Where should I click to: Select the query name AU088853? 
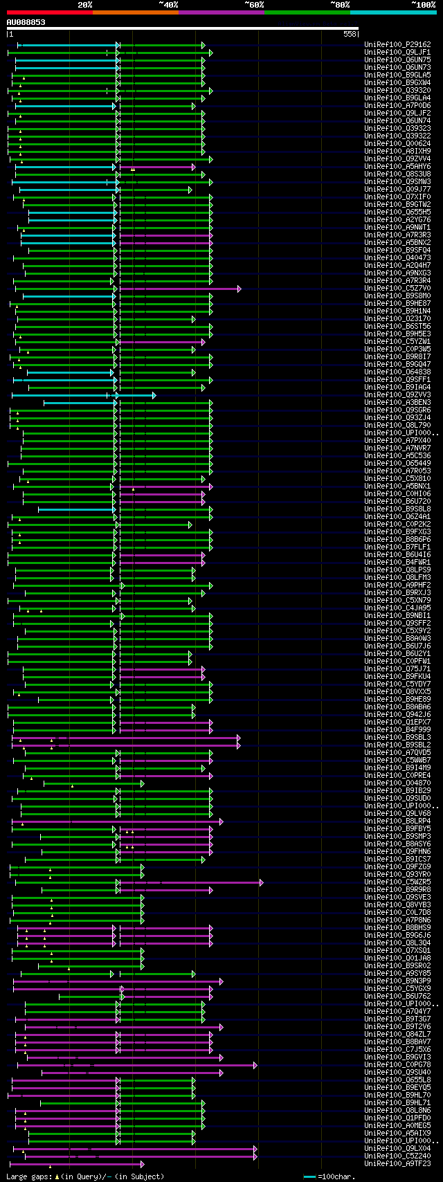click(26, 22)
